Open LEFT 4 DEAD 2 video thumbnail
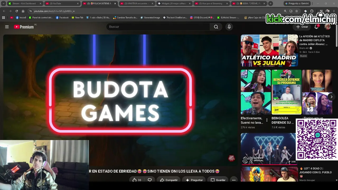 269,174
